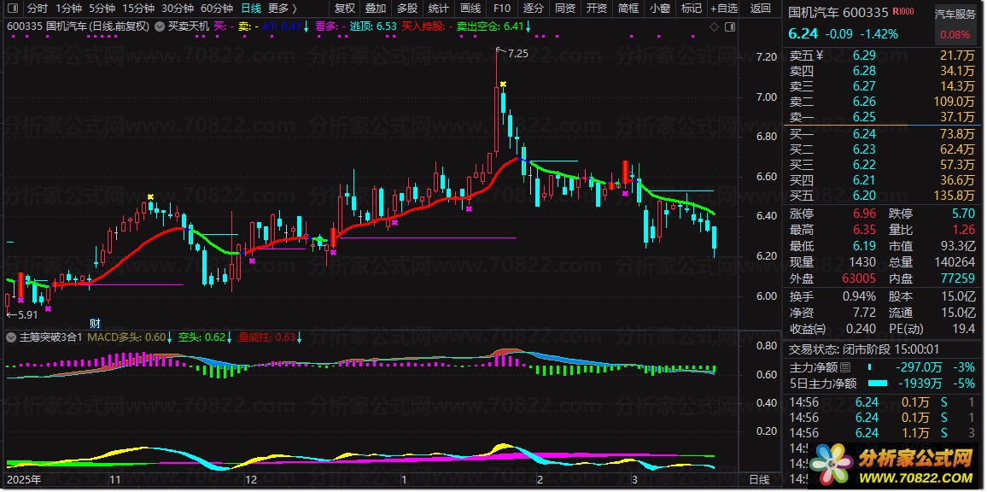Toggle the chart panel layout icon
Screen dimensions: 987x492
point(729,27)
